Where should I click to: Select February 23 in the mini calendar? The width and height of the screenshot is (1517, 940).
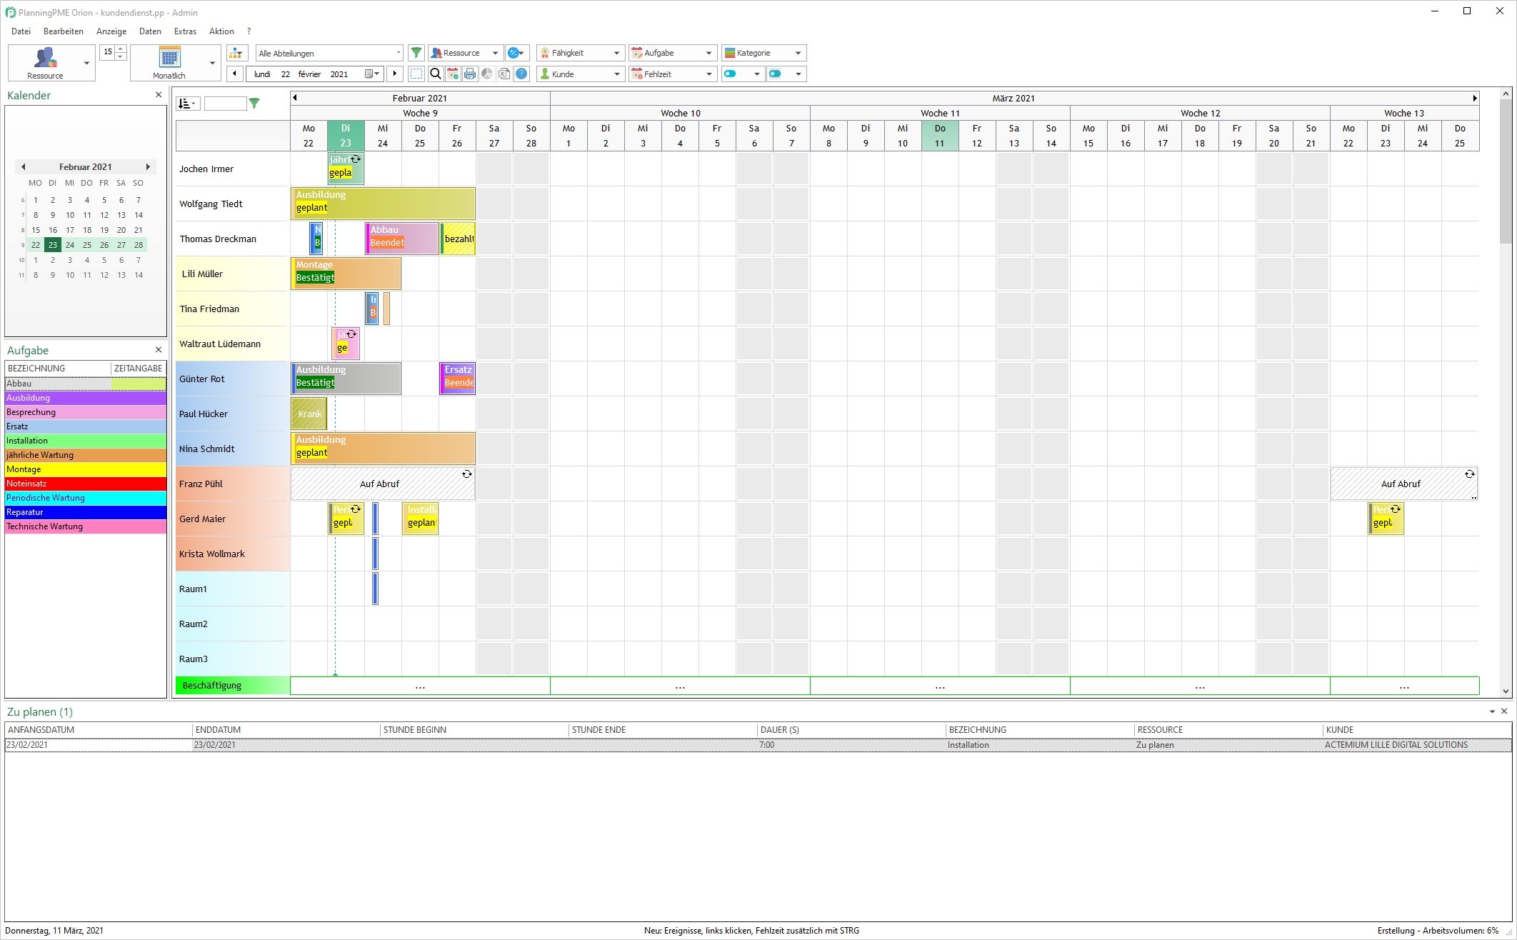tap(52, 244)
